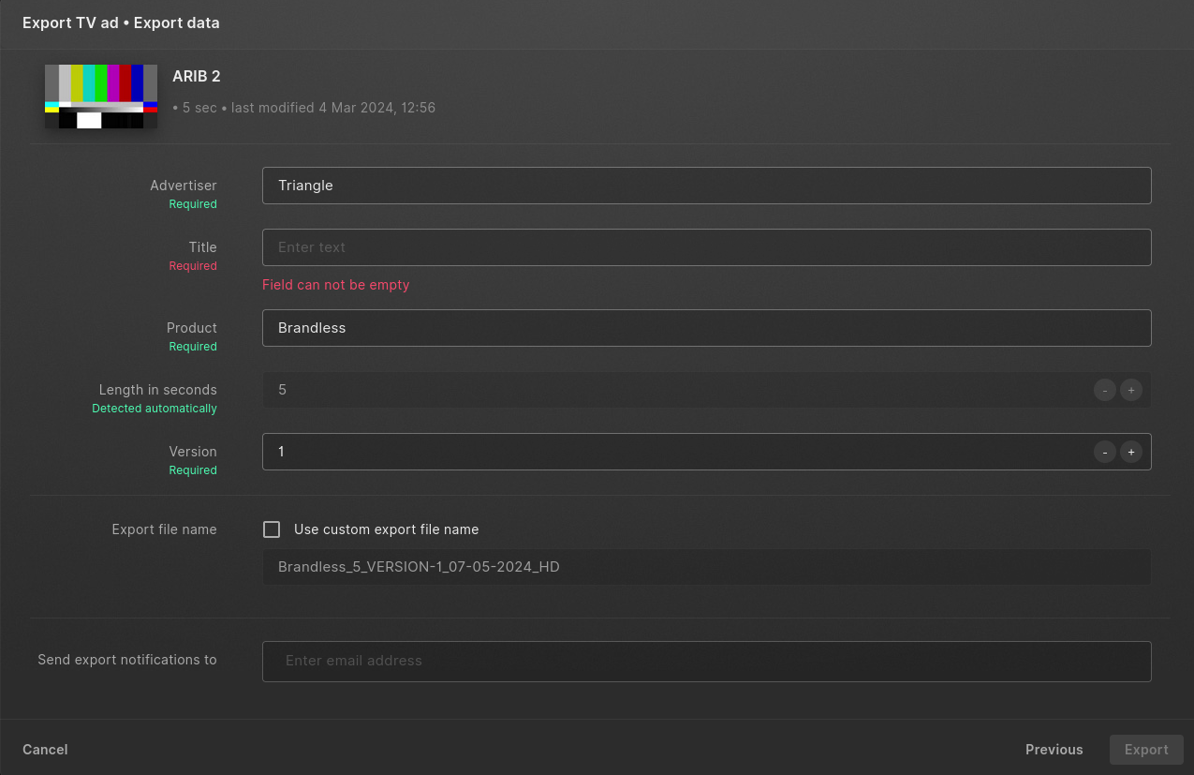Focus the empty Title text field
Screen dimensions: 1194x775
(706, 247)
